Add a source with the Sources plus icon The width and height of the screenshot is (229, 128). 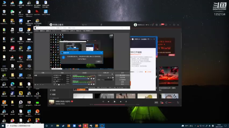coord(54,84)
